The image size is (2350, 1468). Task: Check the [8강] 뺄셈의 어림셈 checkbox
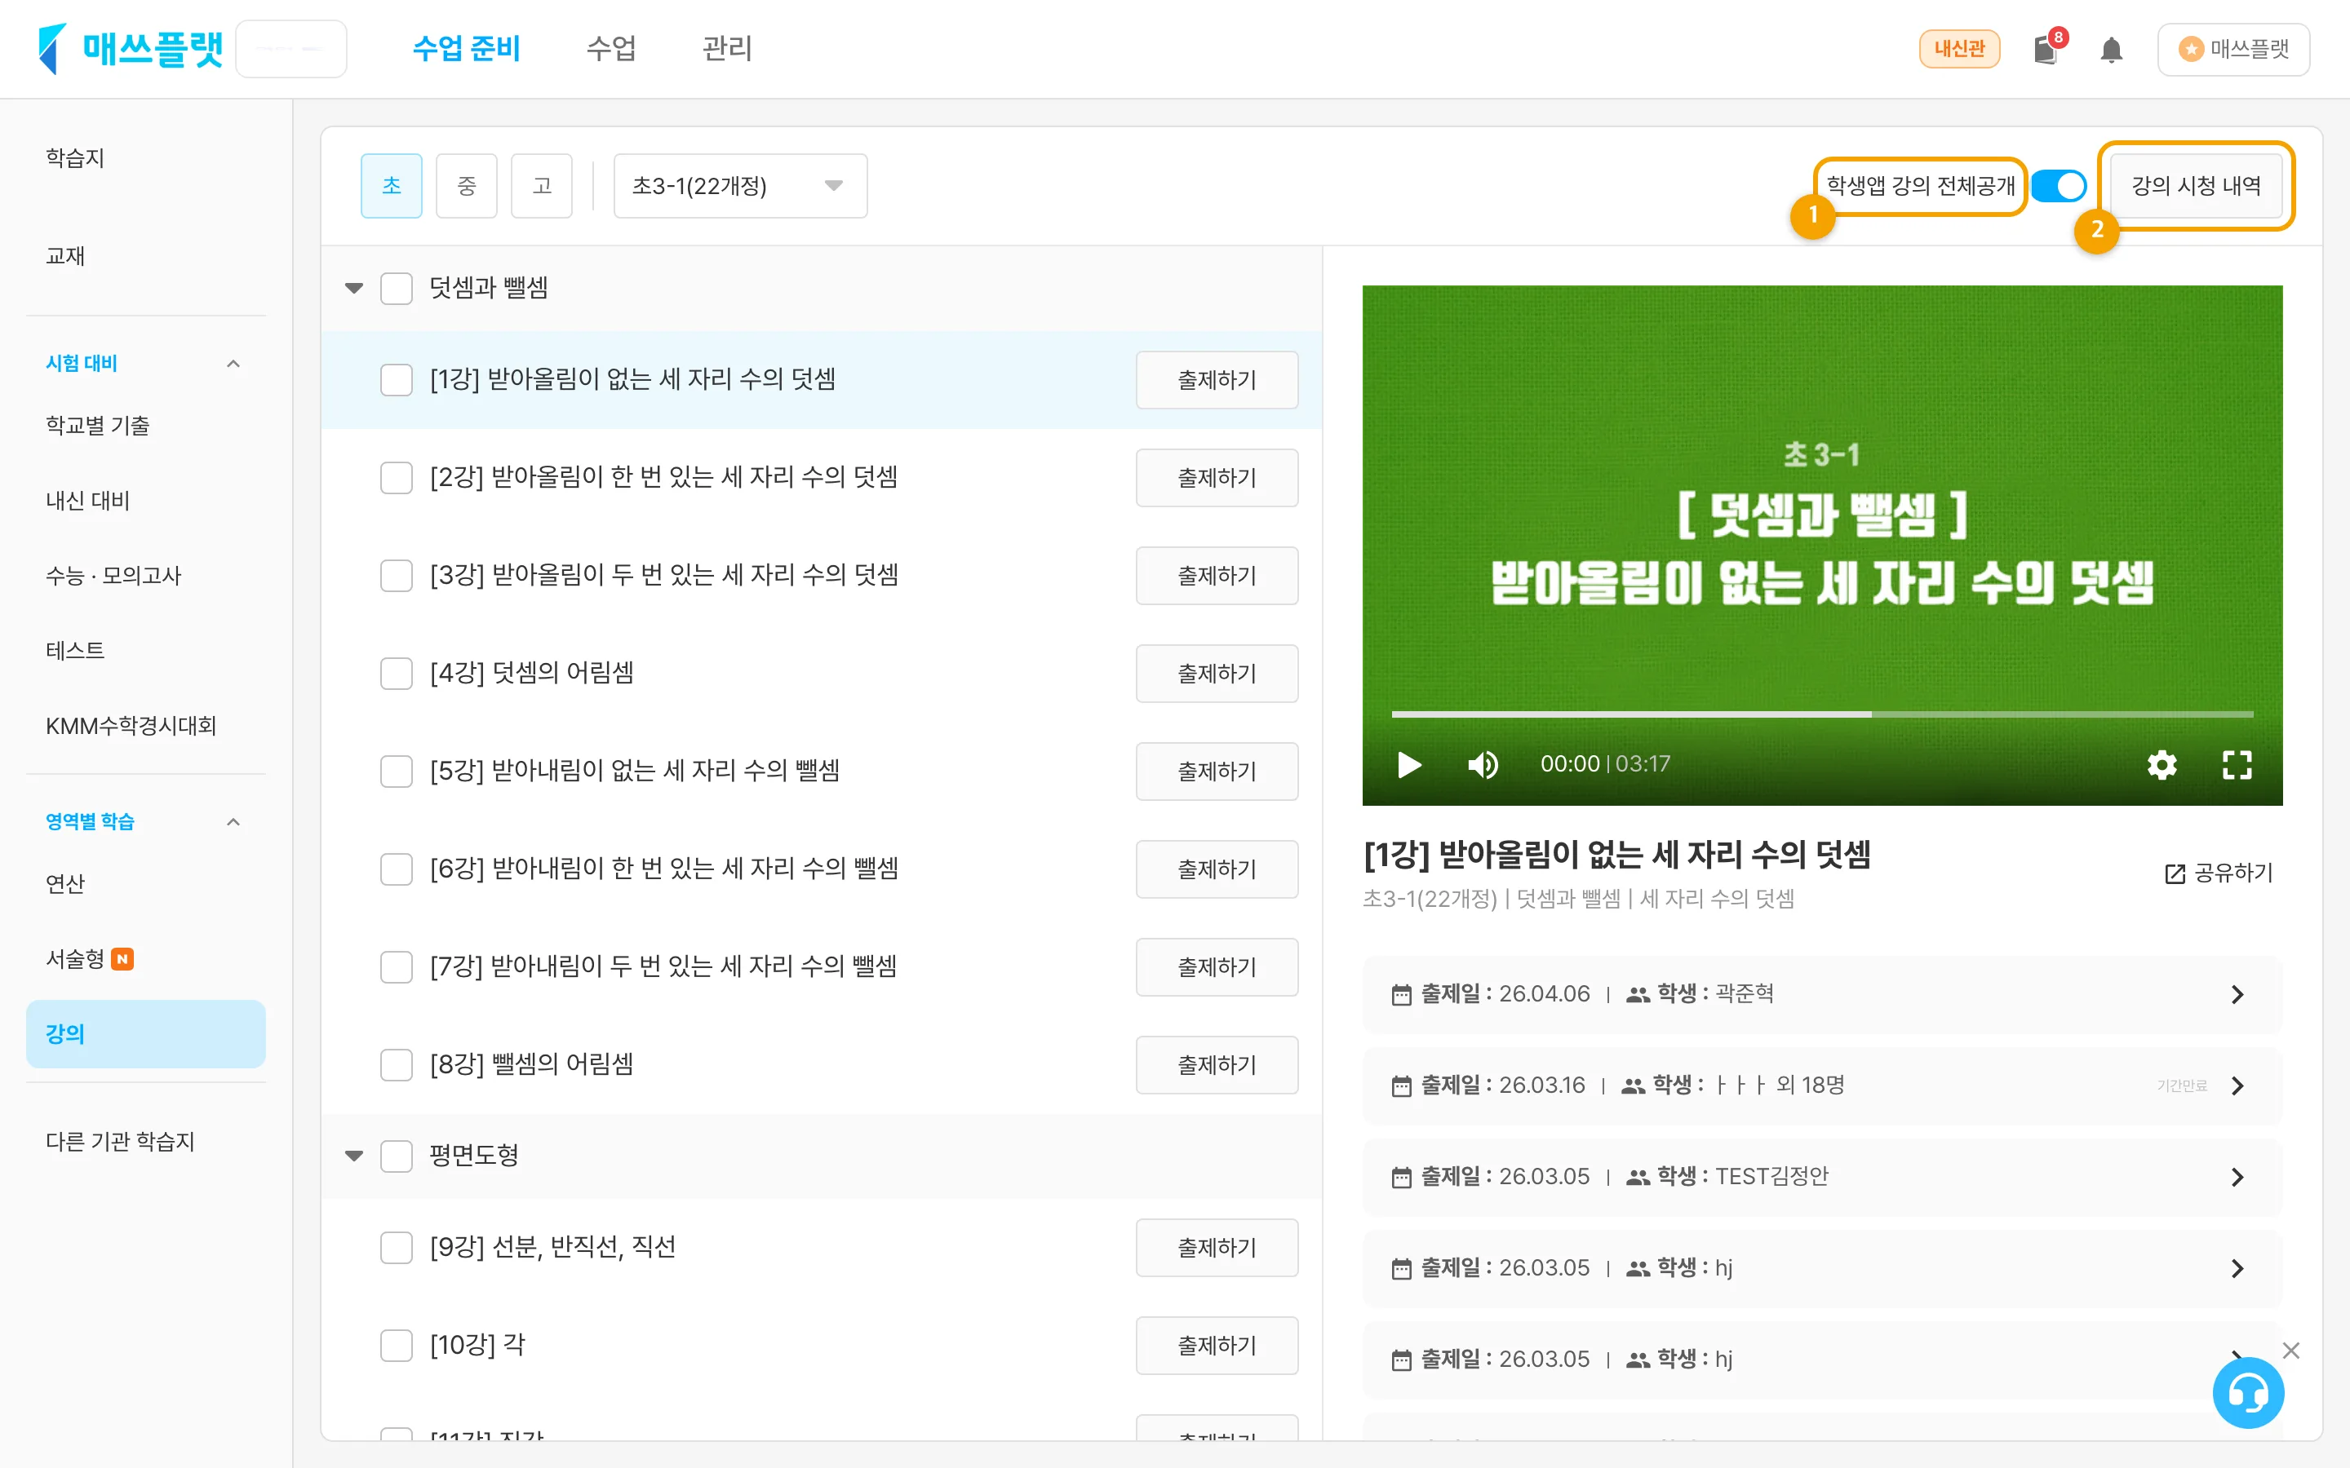coord(397,1065)
